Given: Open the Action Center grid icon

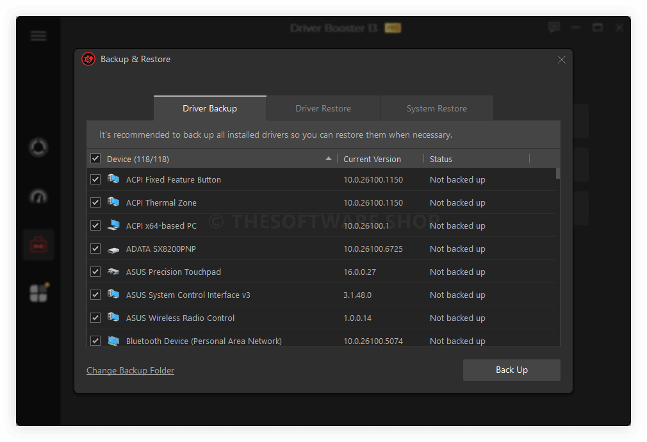Looking at the screenshot, I should coord(38,293).
